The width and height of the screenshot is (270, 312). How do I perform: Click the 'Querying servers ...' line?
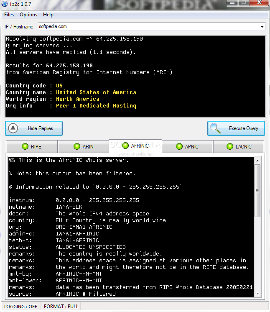pyautogui.click(x=39, y=46)
